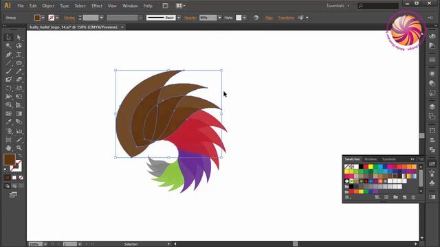Expand the Opacity value dropdown

[x=219, y=18]
